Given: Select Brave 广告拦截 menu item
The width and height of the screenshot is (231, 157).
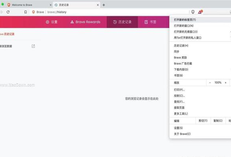Looking at the screenshot, I should (200, 64).
